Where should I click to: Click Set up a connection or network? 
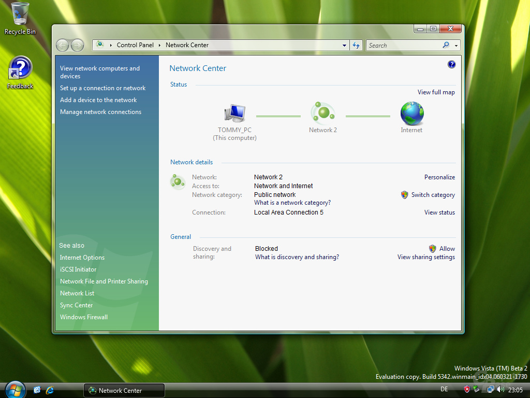tap(103, 88)
